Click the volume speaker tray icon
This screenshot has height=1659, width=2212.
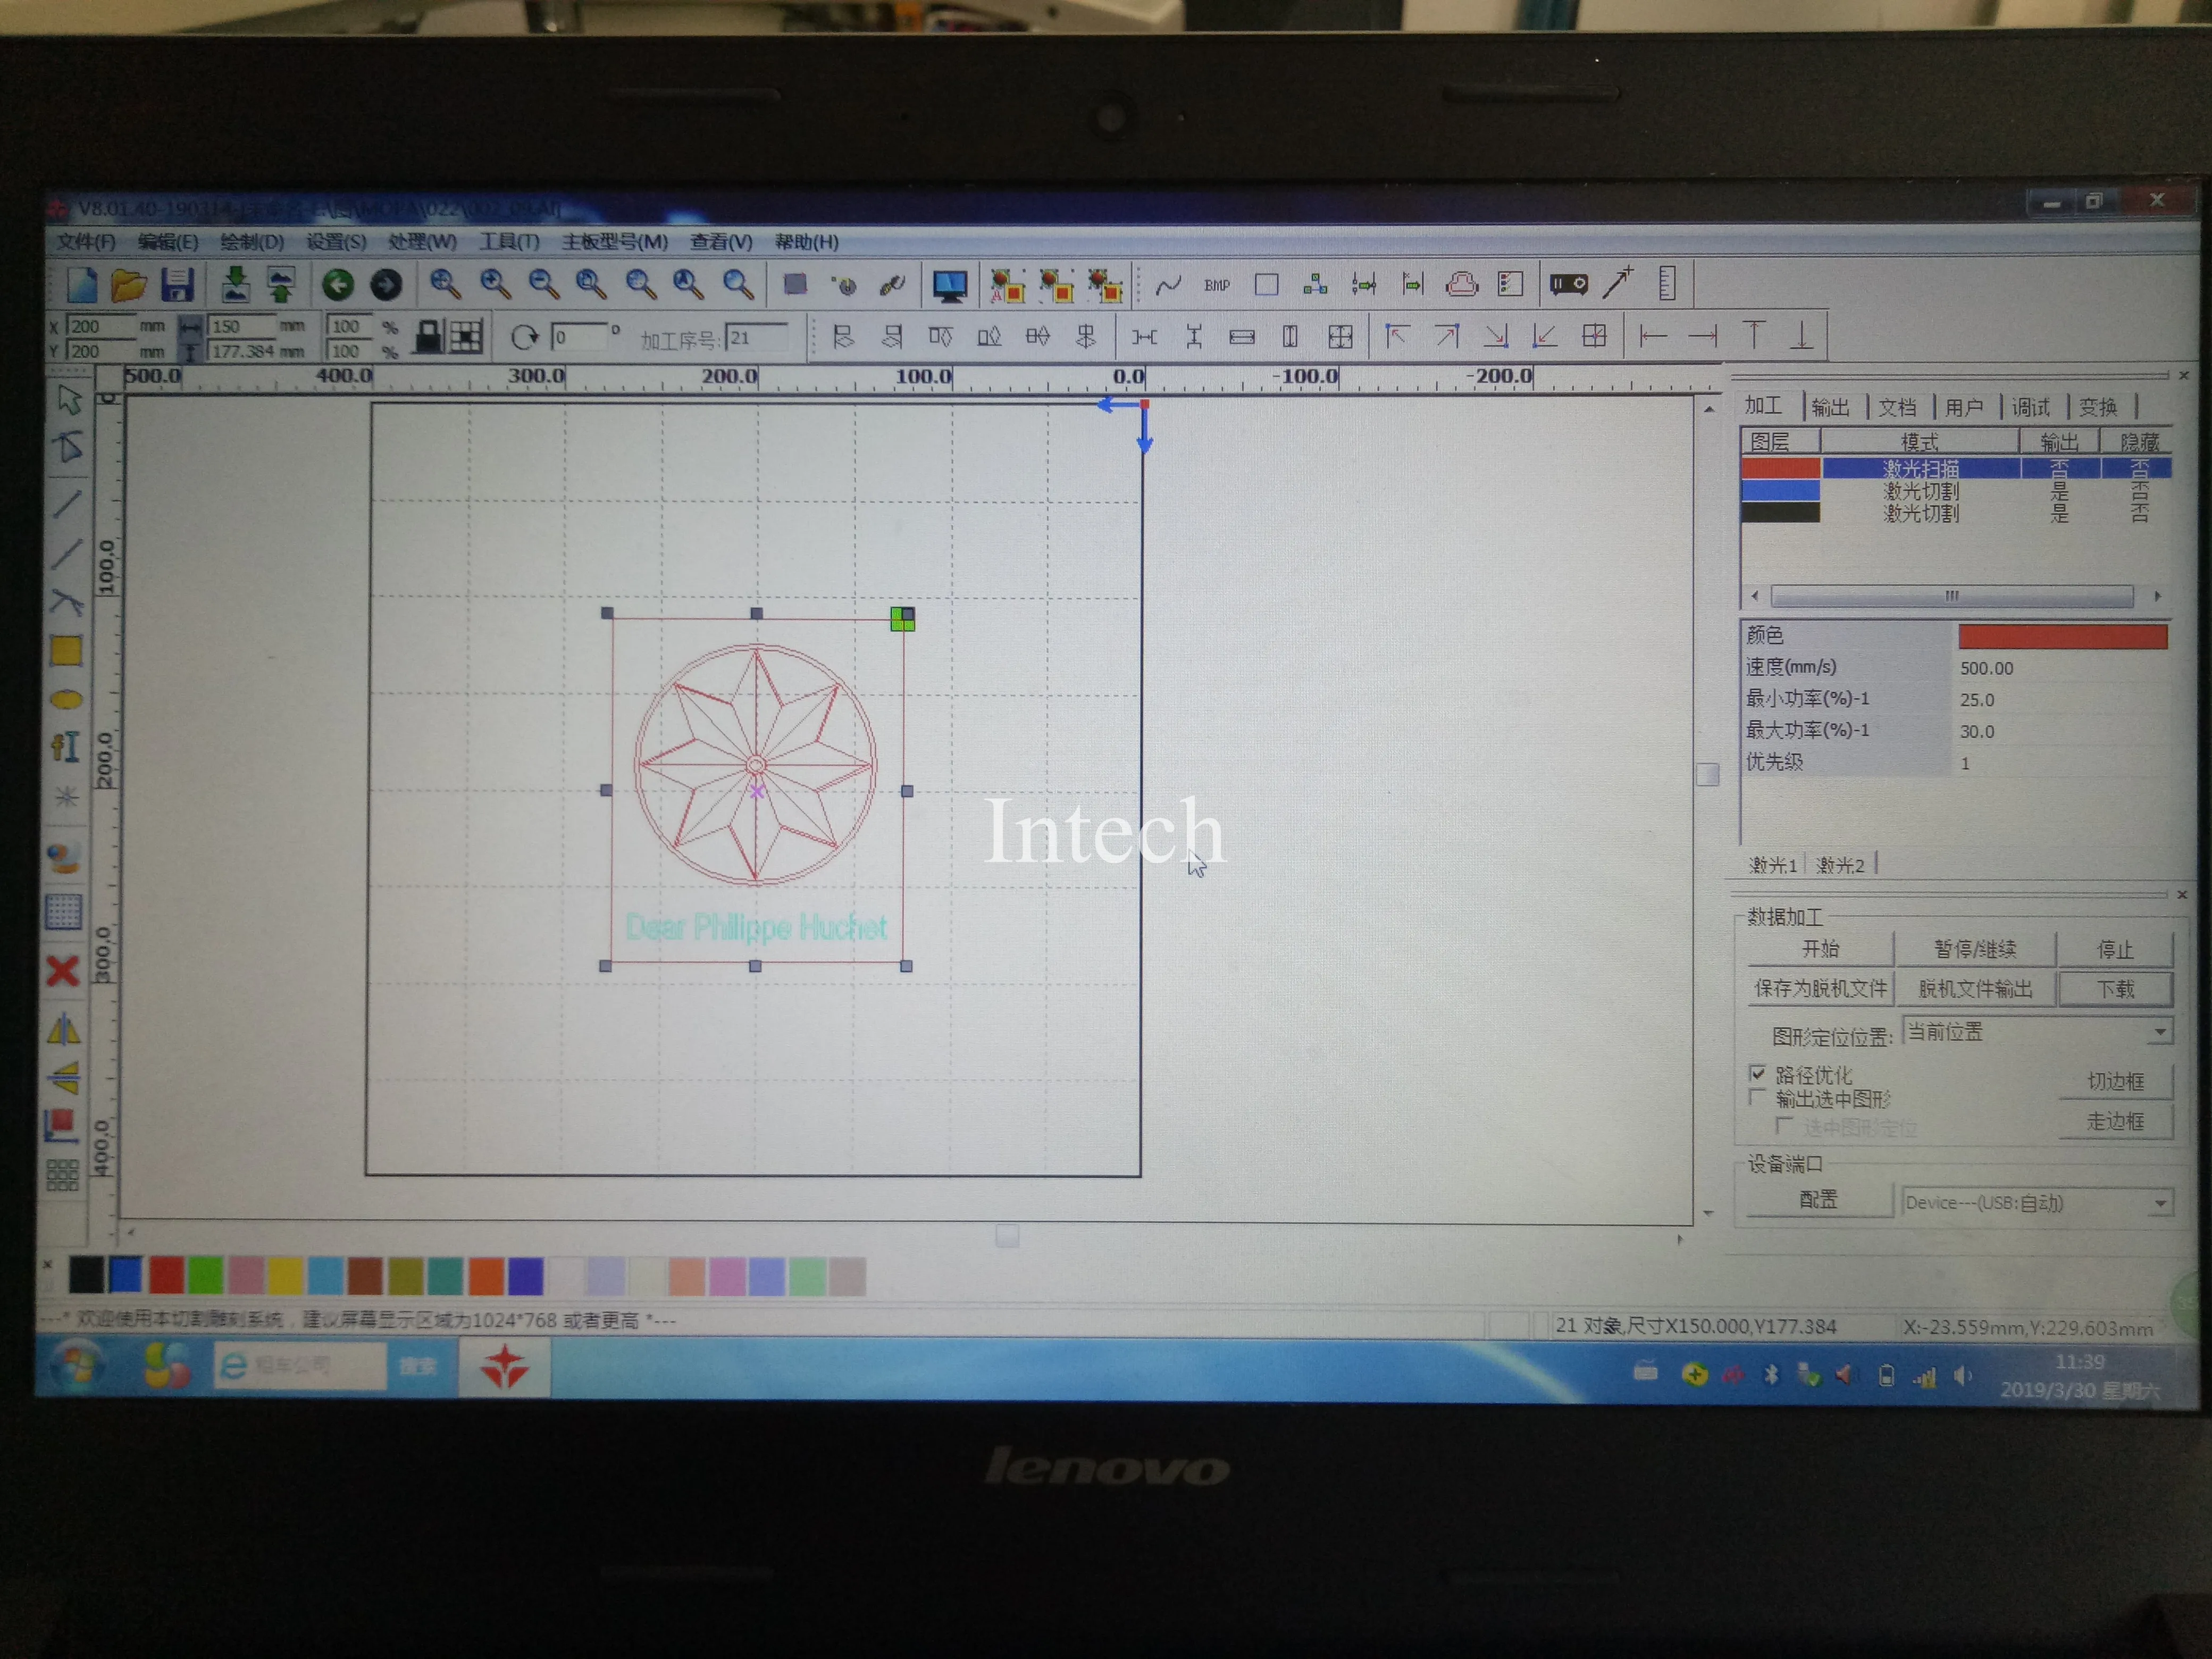click(x=1963, y=1376)
